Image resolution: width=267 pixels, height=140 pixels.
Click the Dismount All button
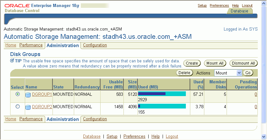243,63
